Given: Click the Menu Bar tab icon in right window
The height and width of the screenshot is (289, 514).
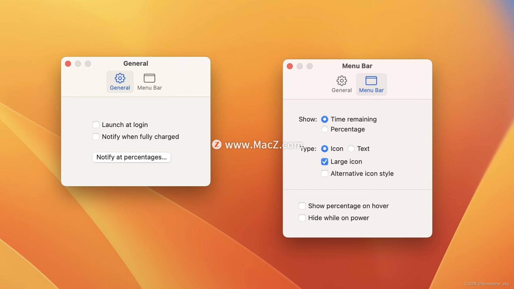Looking at the screenshot, I should click(x=371, y=80).
